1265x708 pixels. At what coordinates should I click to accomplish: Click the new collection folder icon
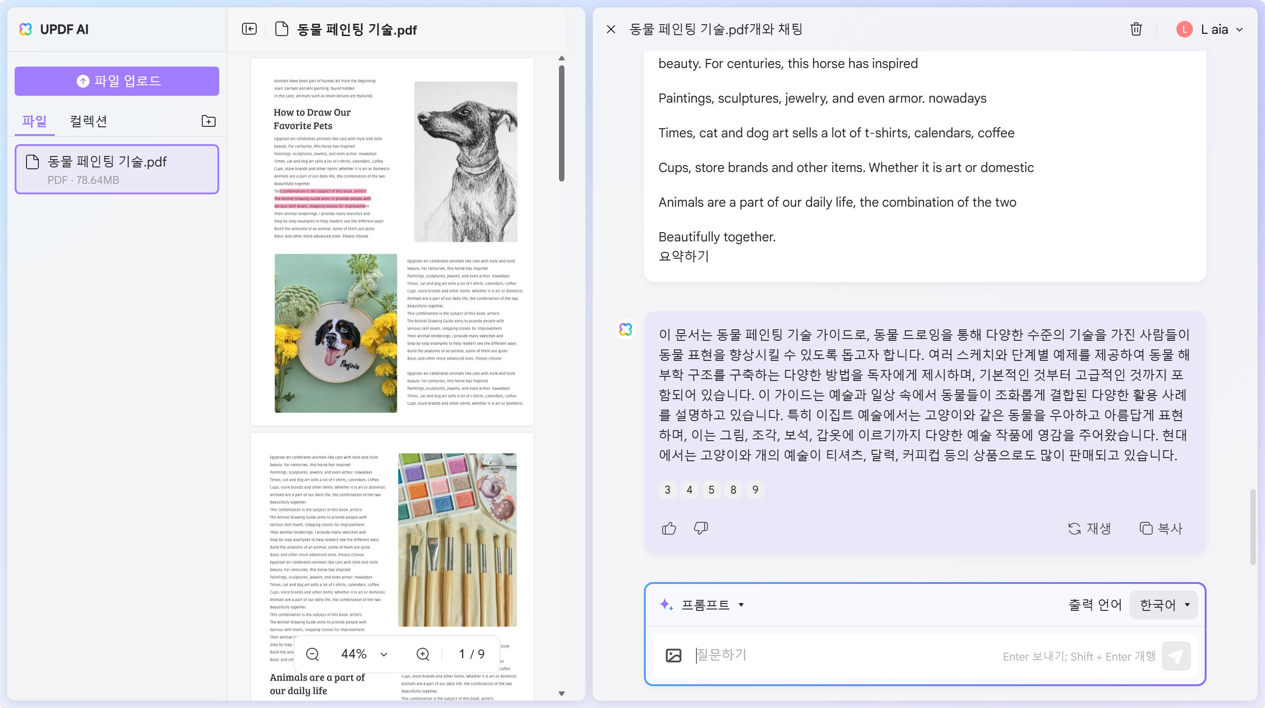point(209,121)
